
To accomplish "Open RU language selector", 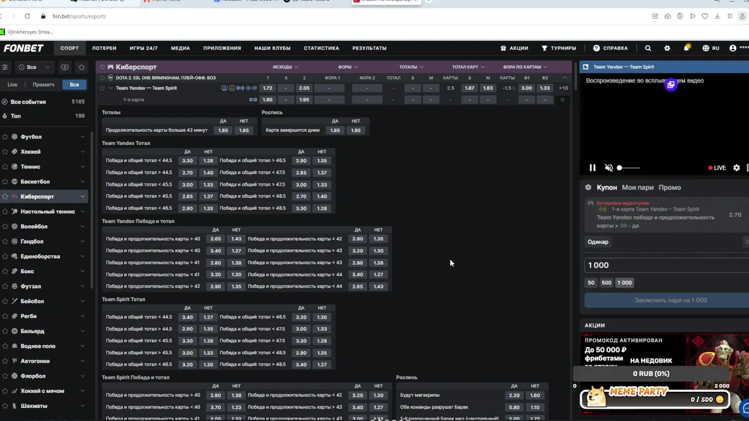I will click(711, 48).
